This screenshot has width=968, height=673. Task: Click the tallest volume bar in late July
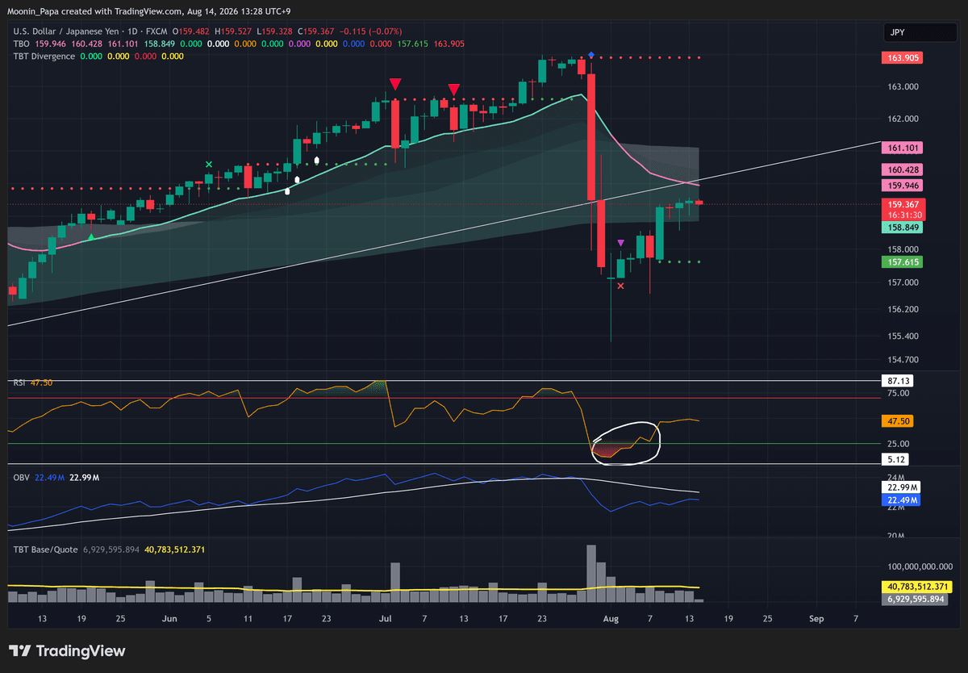(x=591, y=574)
